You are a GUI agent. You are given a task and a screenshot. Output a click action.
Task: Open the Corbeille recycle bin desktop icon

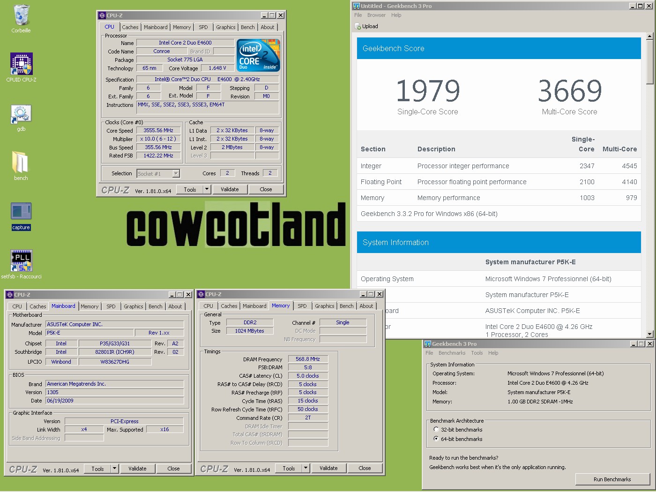pyautogui.click(x=21, y=15)
